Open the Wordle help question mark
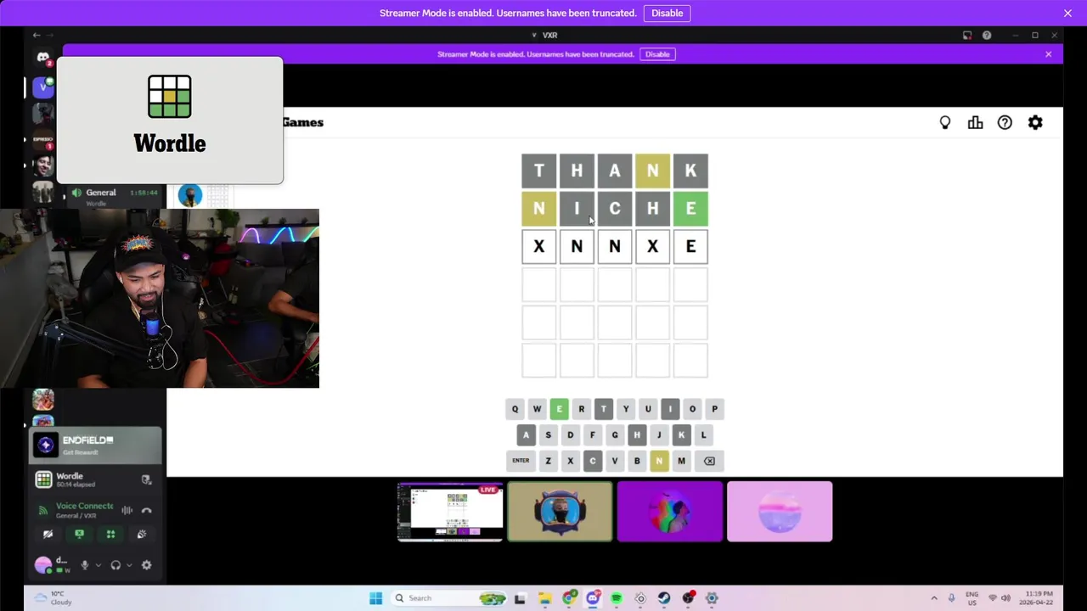The height and width of the screenshot is (611, 1087). [x=1005, y=122]
